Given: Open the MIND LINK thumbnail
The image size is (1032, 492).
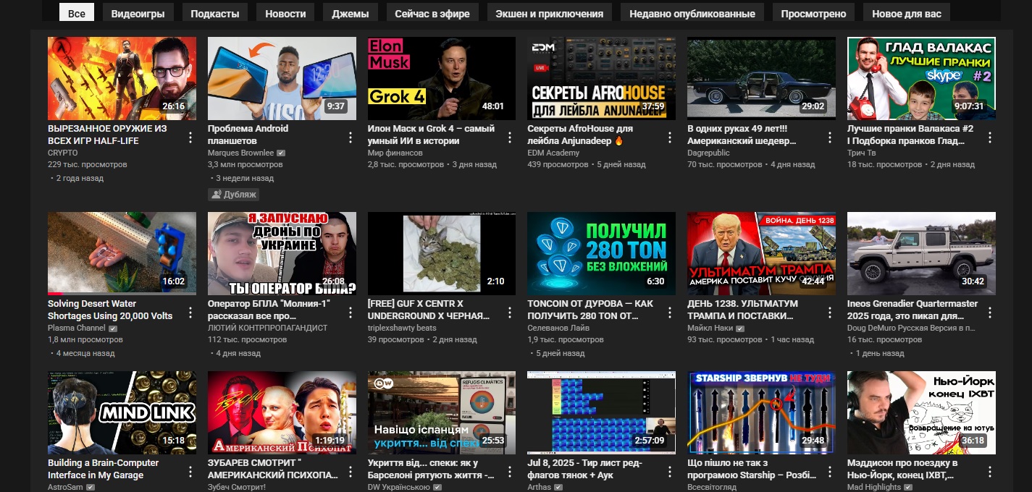Looking at the screenshot, I should [x=122, y=413].
